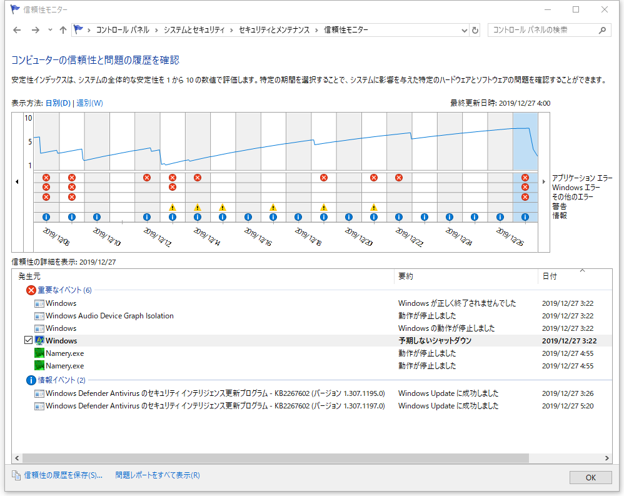Click the refresh icon in the address bar
This screenshot has width=624, height=496.
474,29
